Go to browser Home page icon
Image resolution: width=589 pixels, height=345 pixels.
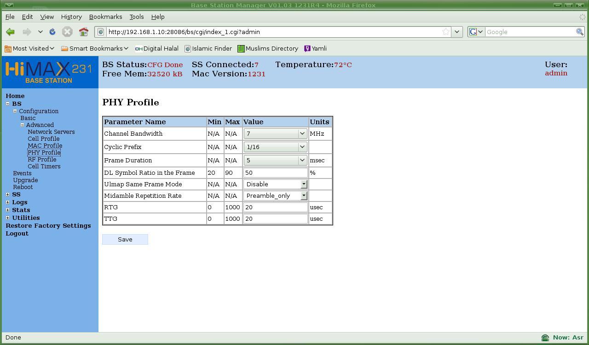[83, 32]
